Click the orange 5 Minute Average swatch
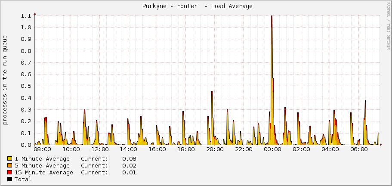This screenshot has height=186, width=392. point(10,165)
